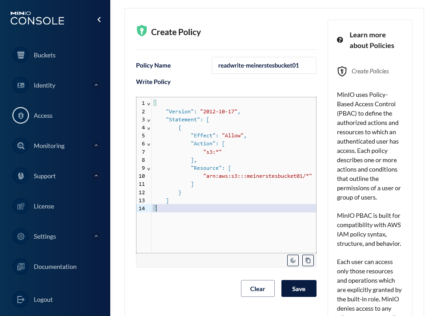
Task: Copy policy code with copy icon
Action: (308, 260)
